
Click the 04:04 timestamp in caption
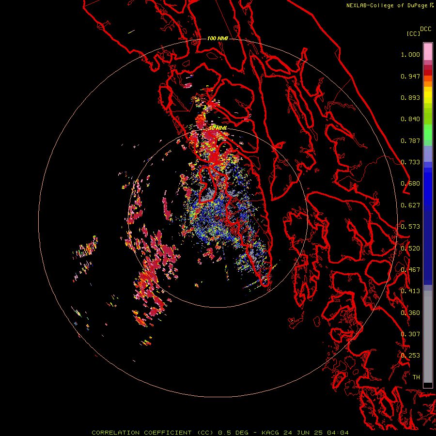(x=338, y=433)
